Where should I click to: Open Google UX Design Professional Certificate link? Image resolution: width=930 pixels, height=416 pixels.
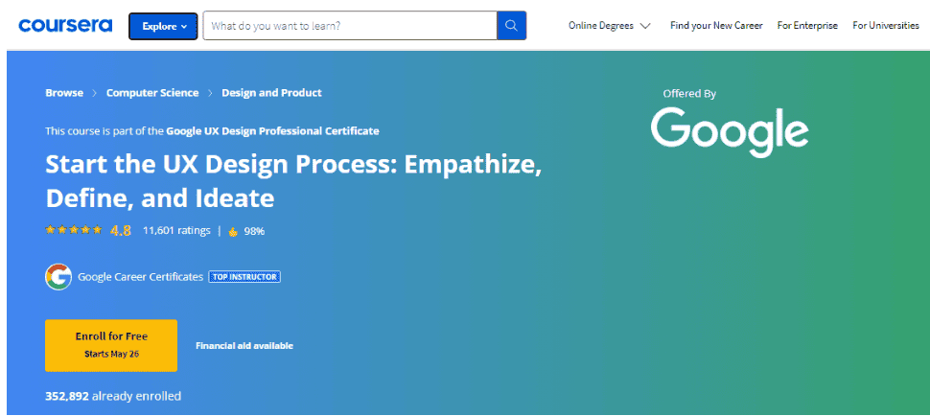[x=272, y=131]
